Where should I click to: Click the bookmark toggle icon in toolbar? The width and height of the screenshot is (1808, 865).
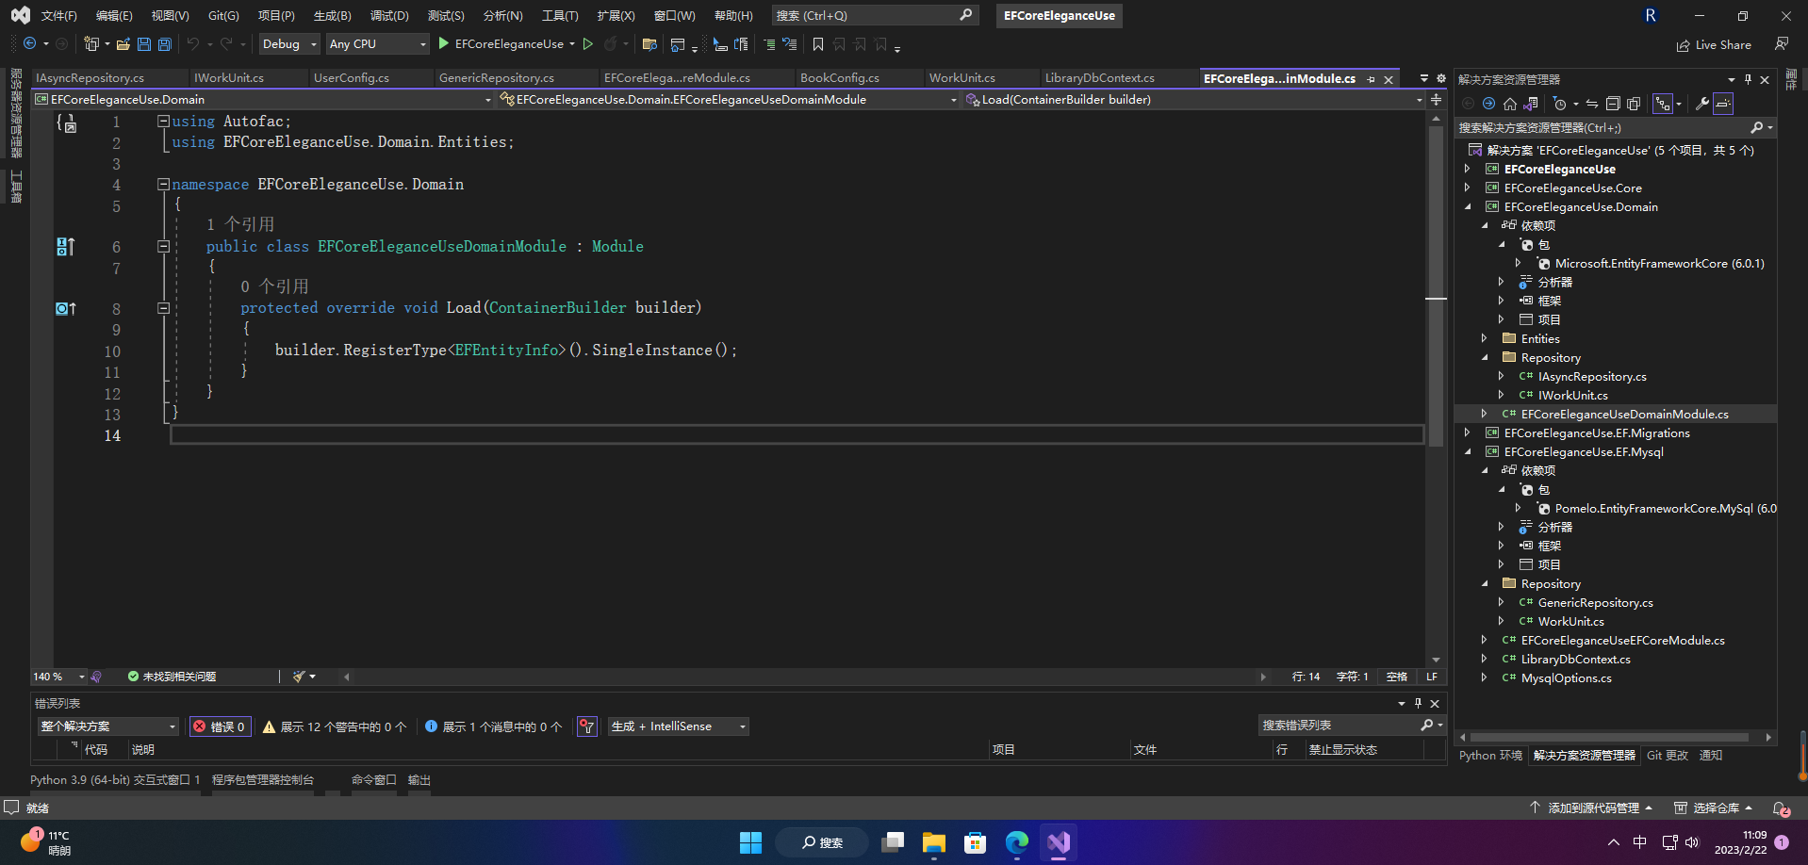click(x=817, y=44)
